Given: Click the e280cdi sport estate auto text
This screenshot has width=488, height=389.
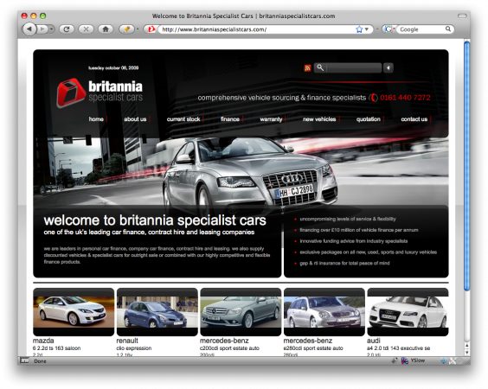Looking at the screenshot, I should [313, 348].
